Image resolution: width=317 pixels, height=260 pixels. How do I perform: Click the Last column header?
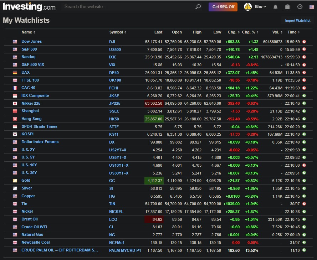pos(158,32)
